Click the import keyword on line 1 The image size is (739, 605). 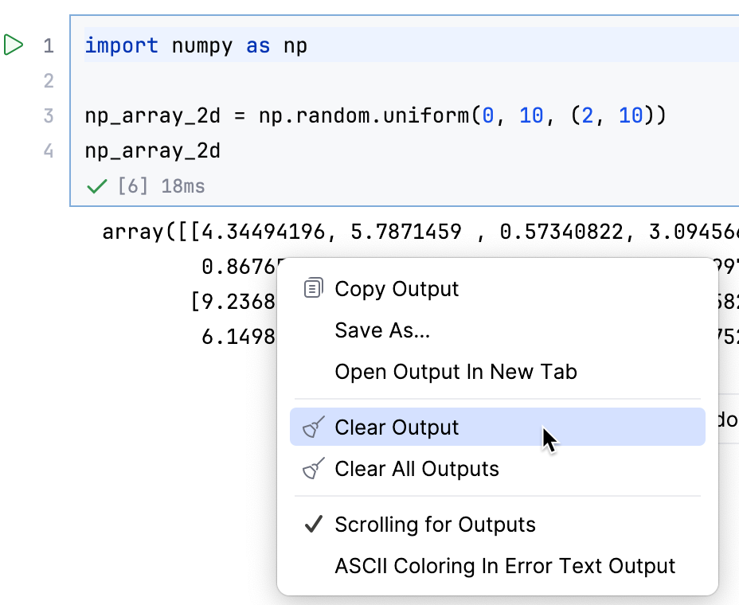[x=121, y=45]
